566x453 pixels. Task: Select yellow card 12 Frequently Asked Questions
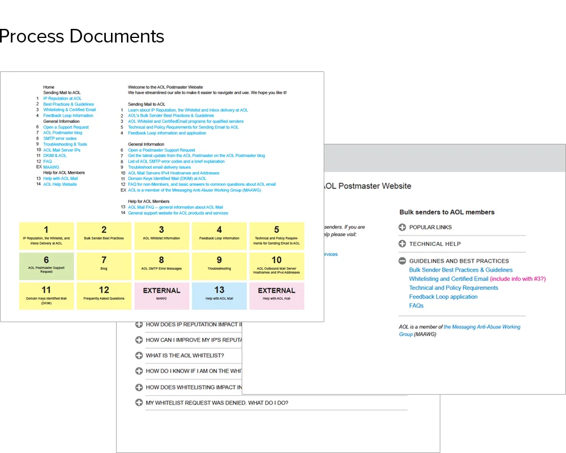104,296
